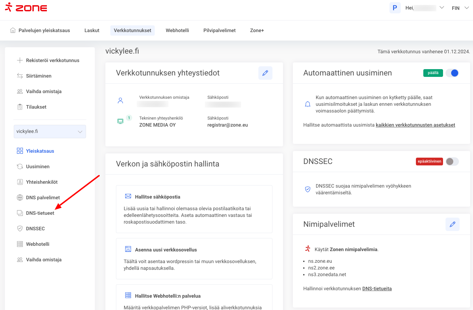Open kaikkien verkkotunnusten asetukset link

pos(415,125)
